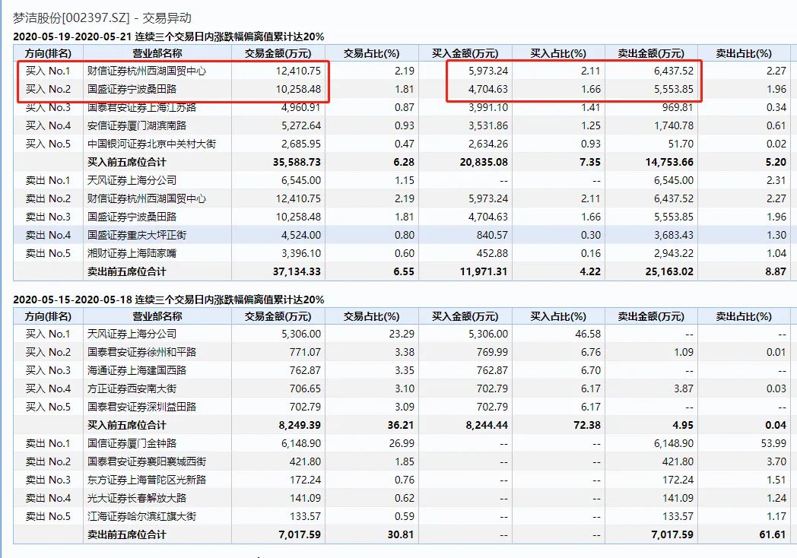Click 营业部名称 header in the 05-19 table
The height and width of the screenshot is (558, 797).
pos(157,53)
